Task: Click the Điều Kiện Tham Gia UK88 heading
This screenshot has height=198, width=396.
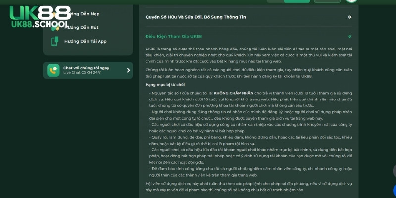Action: [174, 36]
